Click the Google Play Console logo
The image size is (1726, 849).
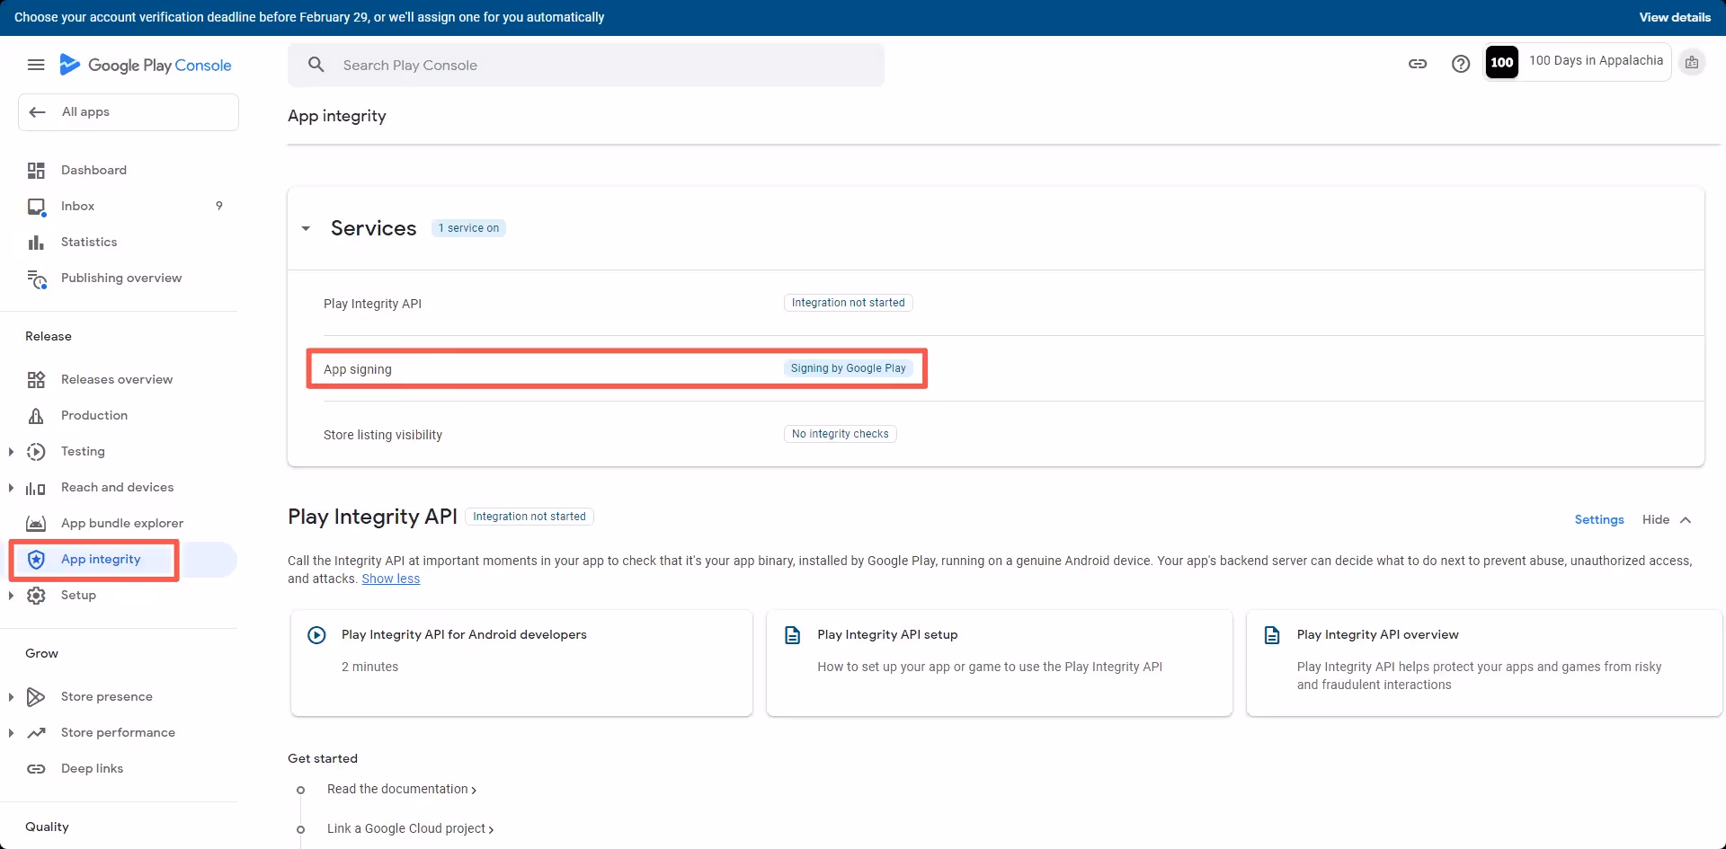145,65
